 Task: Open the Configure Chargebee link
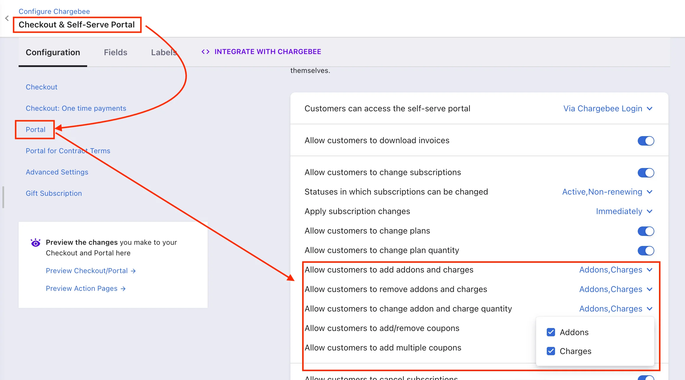(x=54, y=11)
